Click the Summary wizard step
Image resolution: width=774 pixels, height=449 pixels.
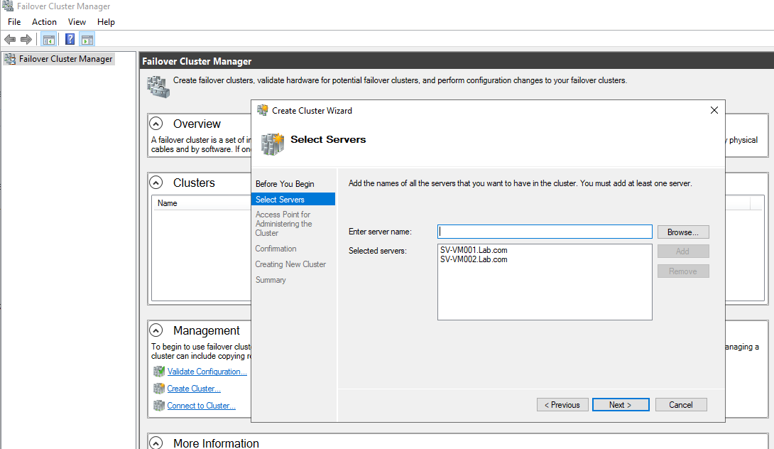271,280
